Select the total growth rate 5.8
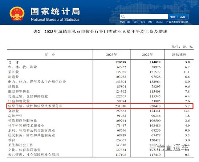199x162 pixels. coord(187,62)
